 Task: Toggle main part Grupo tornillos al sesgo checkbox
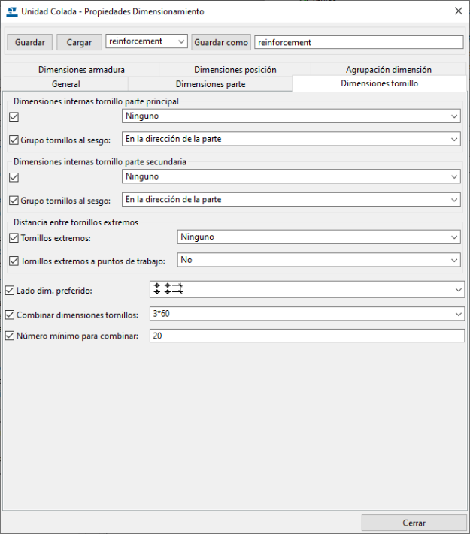[14, 140]
